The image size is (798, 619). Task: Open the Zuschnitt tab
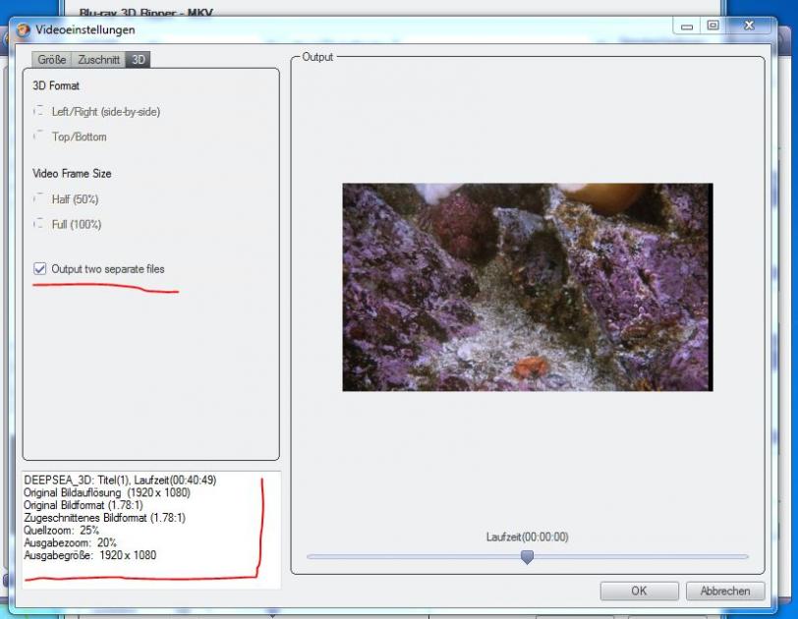[98, 60]
